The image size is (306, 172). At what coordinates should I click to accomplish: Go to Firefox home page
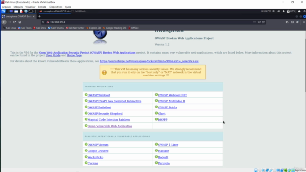coord(20,22)
